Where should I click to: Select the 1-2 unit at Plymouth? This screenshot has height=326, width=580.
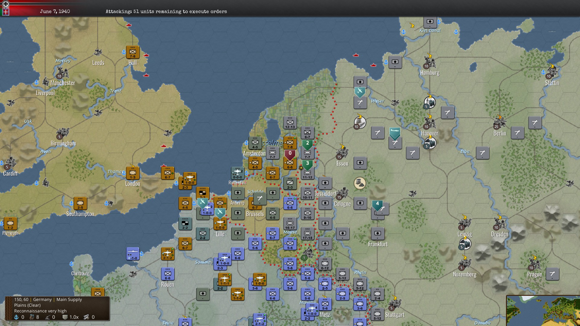10,224
